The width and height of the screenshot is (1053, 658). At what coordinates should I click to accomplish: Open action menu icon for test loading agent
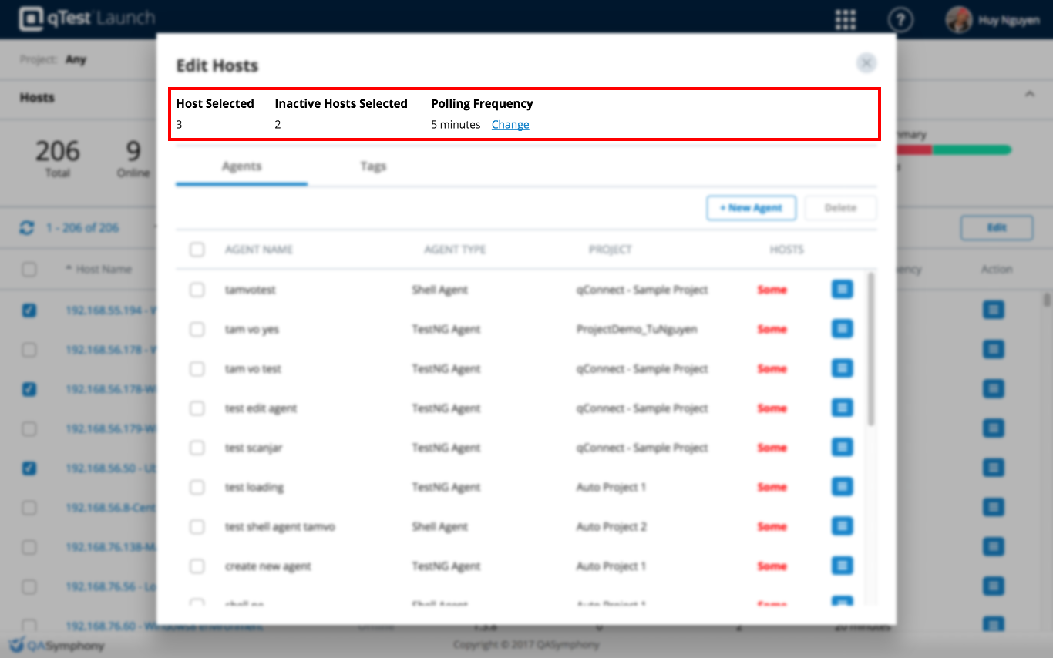[x=842, y=487]
